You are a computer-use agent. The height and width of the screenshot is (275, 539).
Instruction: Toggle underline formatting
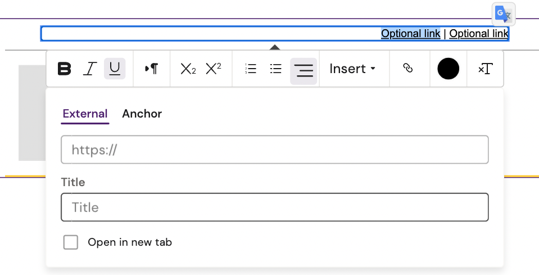[115, 69]
